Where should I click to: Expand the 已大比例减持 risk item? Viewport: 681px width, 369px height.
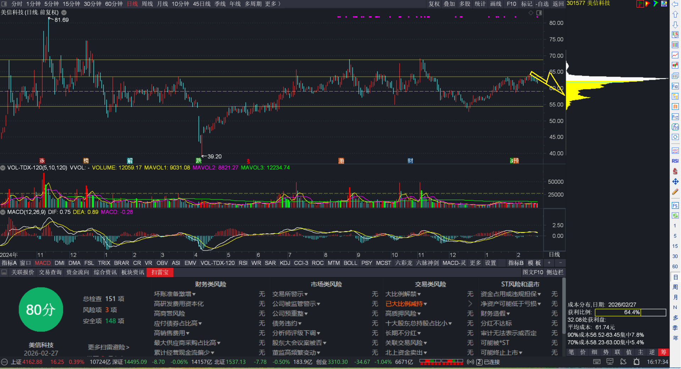(x=406, y=304)
